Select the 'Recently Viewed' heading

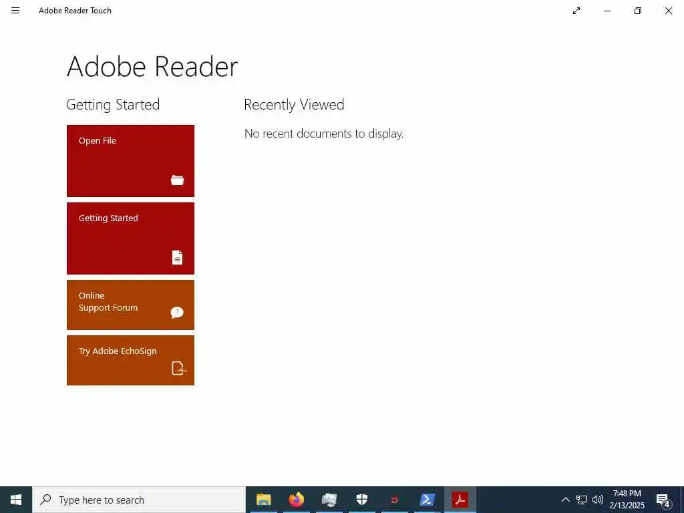pos(294,105)
